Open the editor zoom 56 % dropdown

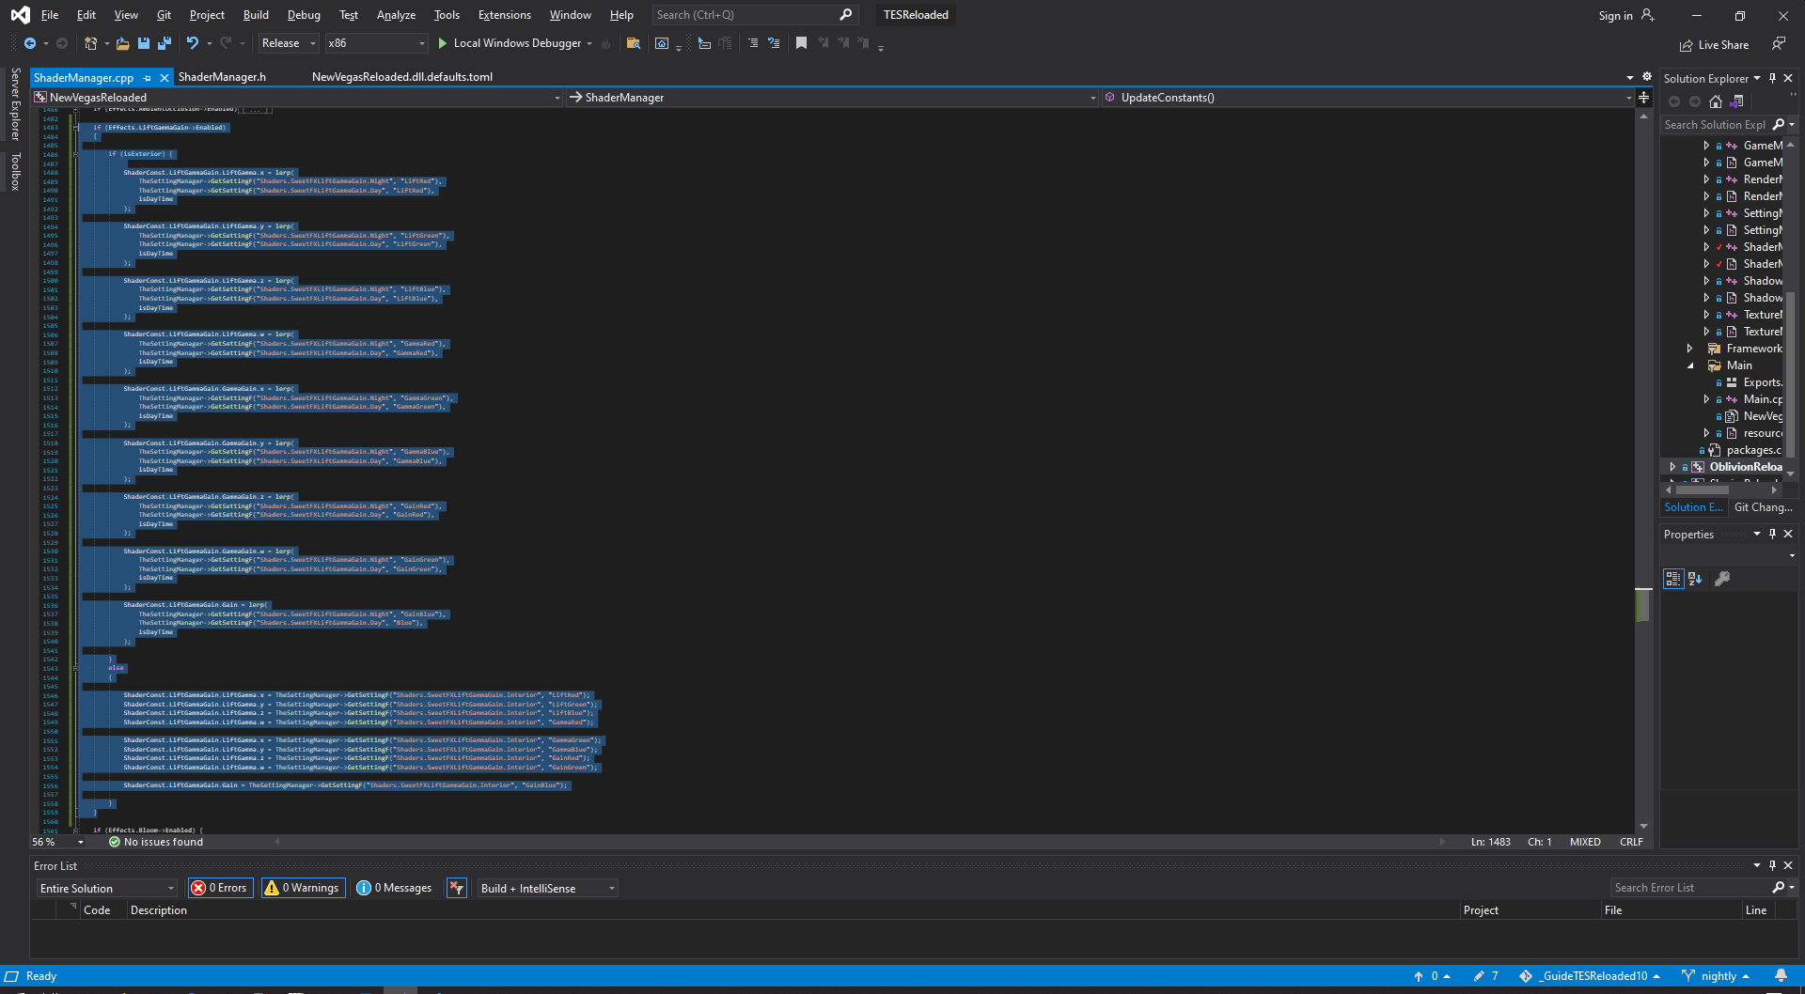(59, 842)
